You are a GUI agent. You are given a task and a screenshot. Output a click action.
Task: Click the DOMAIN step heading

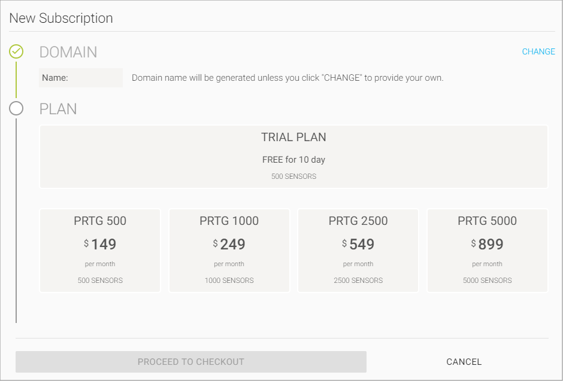pos(68,52)
